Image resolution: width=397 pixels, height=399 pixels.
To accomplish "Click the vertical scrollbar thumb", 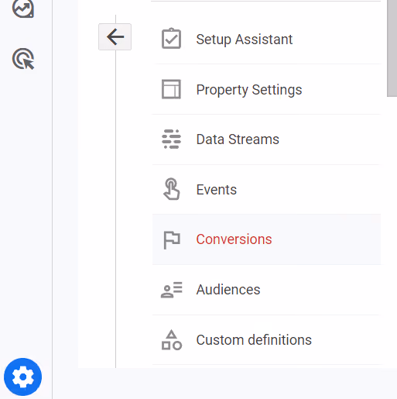I will pyautogui.click(x=392, y=48).
